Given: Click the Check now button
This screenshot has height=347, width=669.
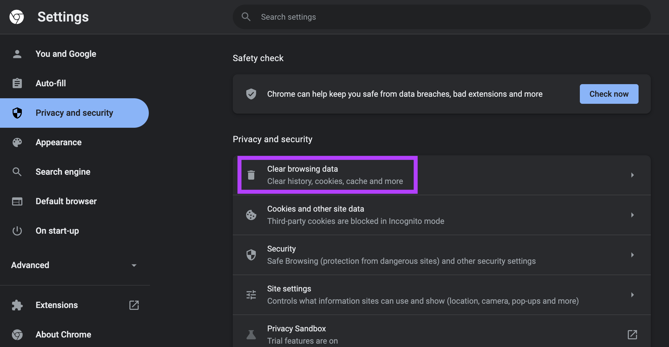Looking at the screenshot, I should [609, 94].
